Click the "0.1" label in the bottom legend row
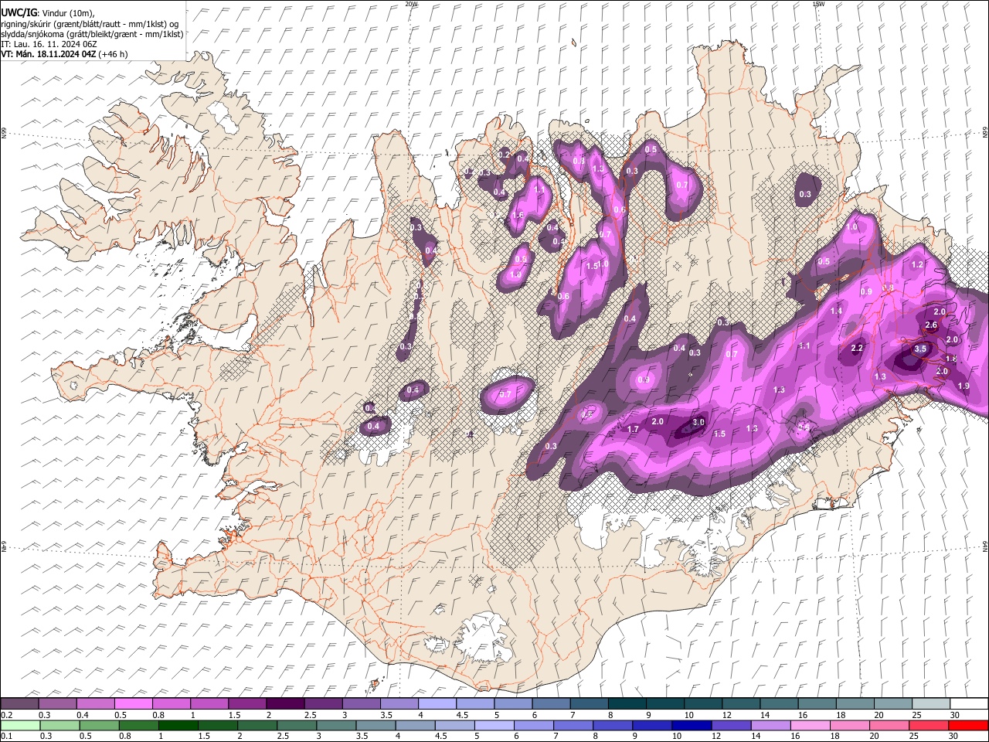Screen dimensions: 989x742 [x=7, y=737]
